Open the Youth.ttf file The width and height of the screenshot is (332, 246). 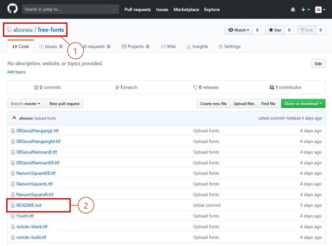coord(25,216)
